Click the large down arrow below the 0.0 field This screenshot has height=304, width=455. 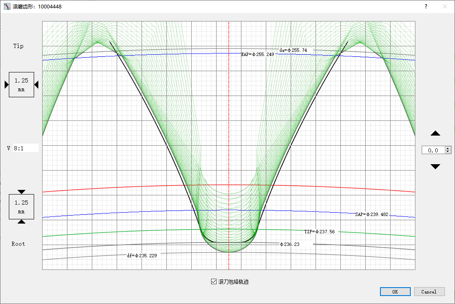435,166
